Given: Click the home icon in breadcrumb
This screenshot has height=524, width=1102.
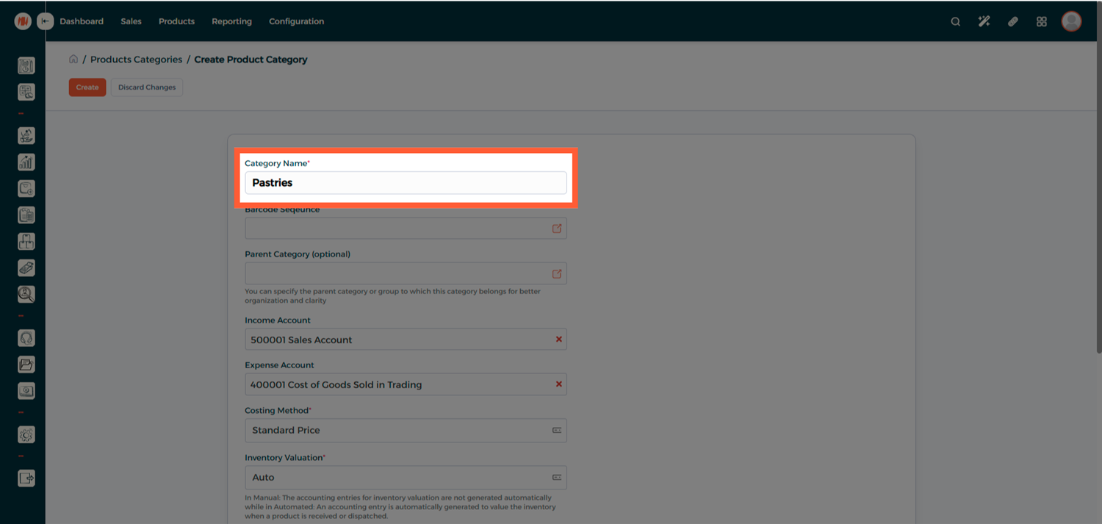Looking at the screenshot, I should (x=73, y=60).
